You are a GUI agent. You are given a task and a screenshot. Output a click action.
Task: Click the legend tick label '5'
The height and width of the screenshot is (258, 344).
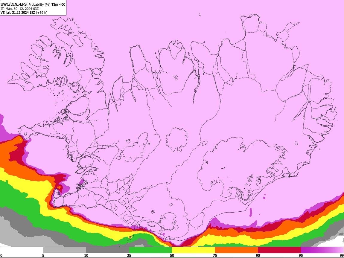(43, 255)
